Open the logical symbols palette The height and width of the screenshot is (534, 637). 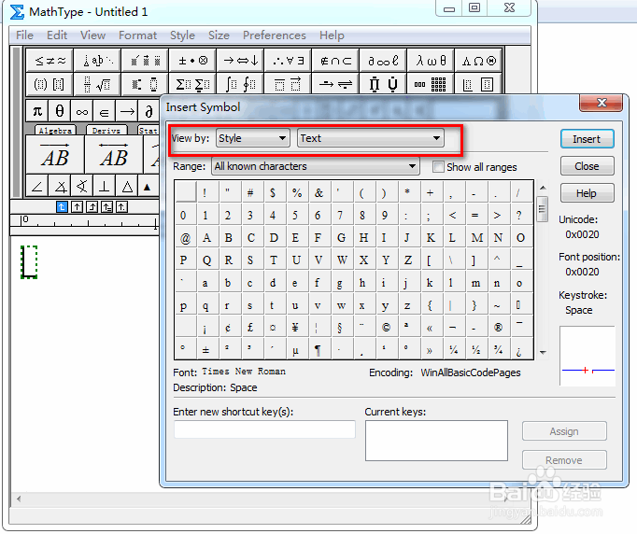[288, 61]
